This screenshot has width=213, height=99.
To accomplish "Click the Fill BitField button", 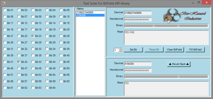I will [195, 50].
